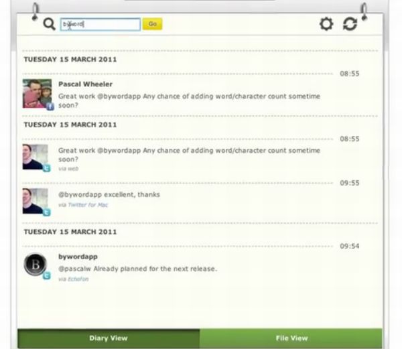This screenshot has height=349, width=402.
Task: Switch to the Diary View tab
Action: tap(108, 338)
